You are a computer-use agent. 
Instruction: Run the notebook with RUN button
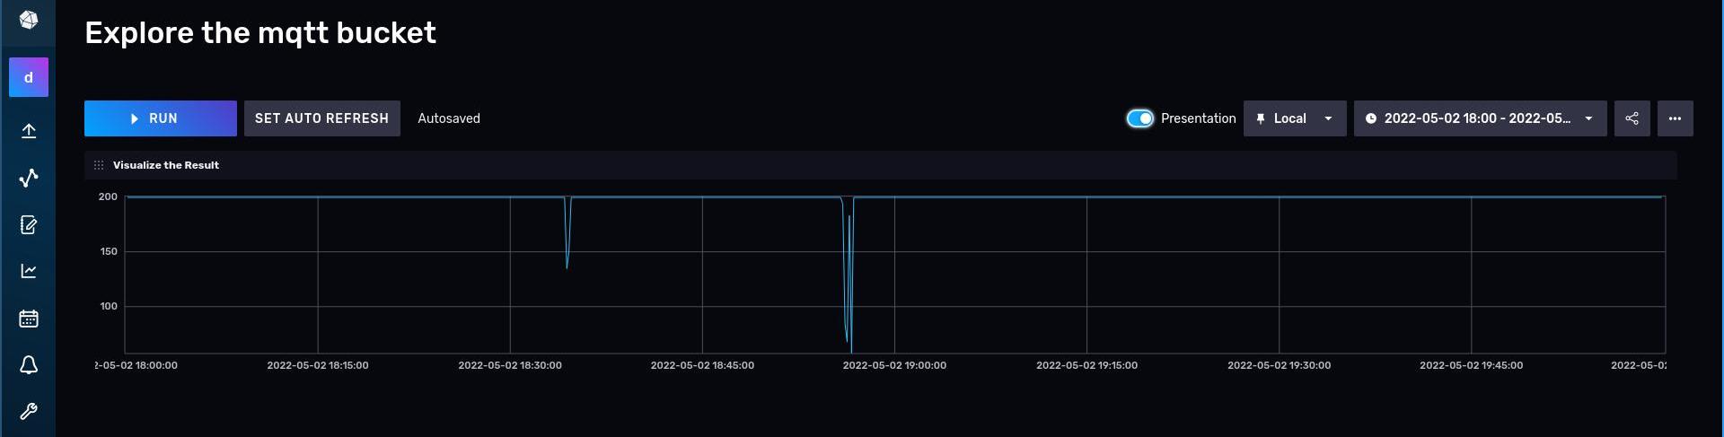pos(161,118)
